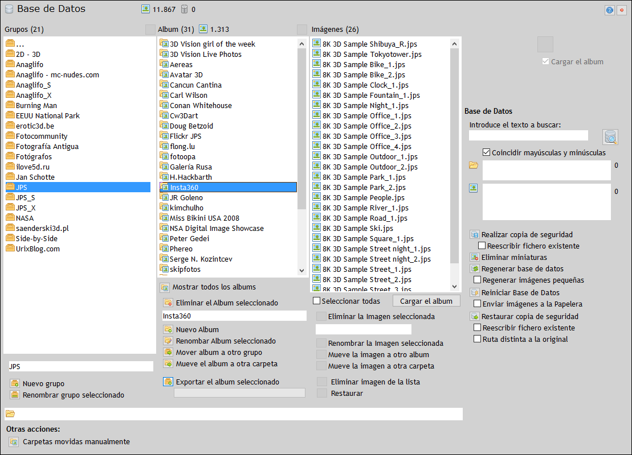
Task: Click the album name field showing Insta360
Action: (x=234, y=316)
